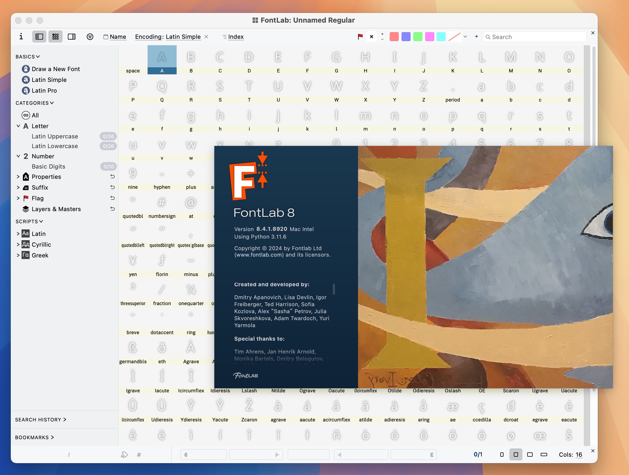Select the Latin Uppercase tree item
The height and width of the screenshot is (475, 629).
[x=55, y=136]
